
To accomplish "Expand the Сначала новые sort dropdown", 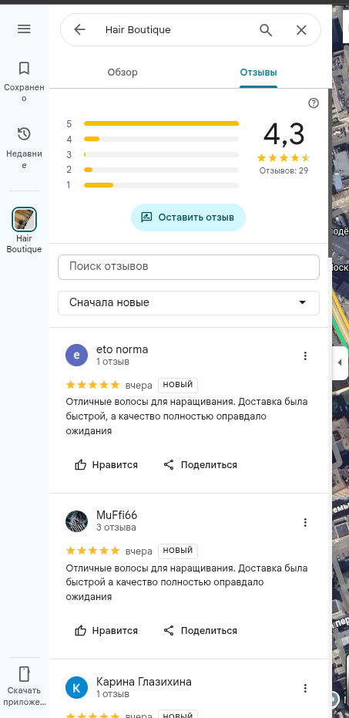I will pos(189,302).
